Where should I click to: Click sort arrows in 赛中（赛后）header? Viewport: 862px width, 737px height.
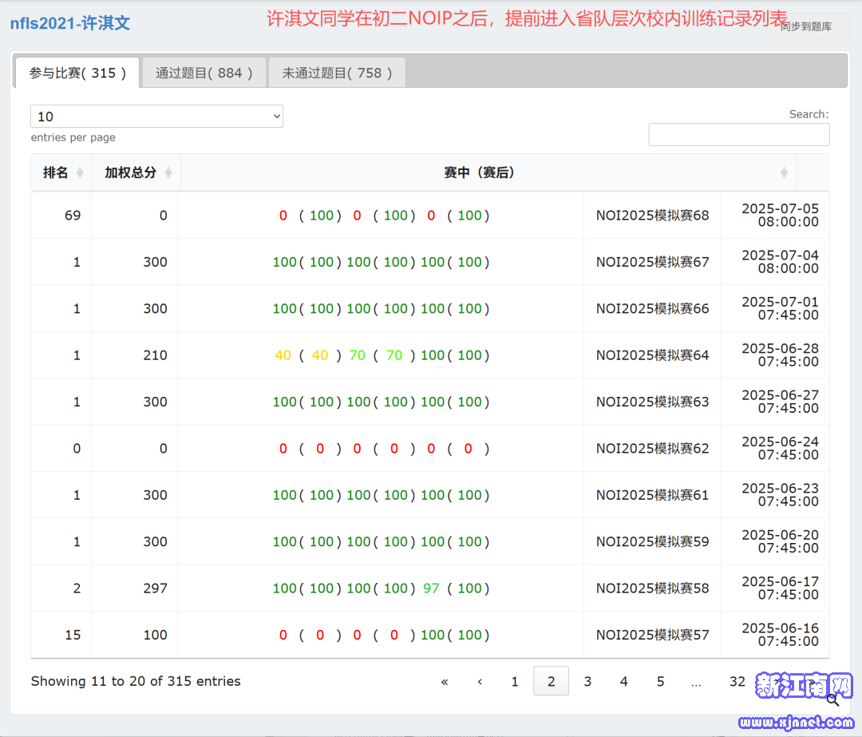784,172
